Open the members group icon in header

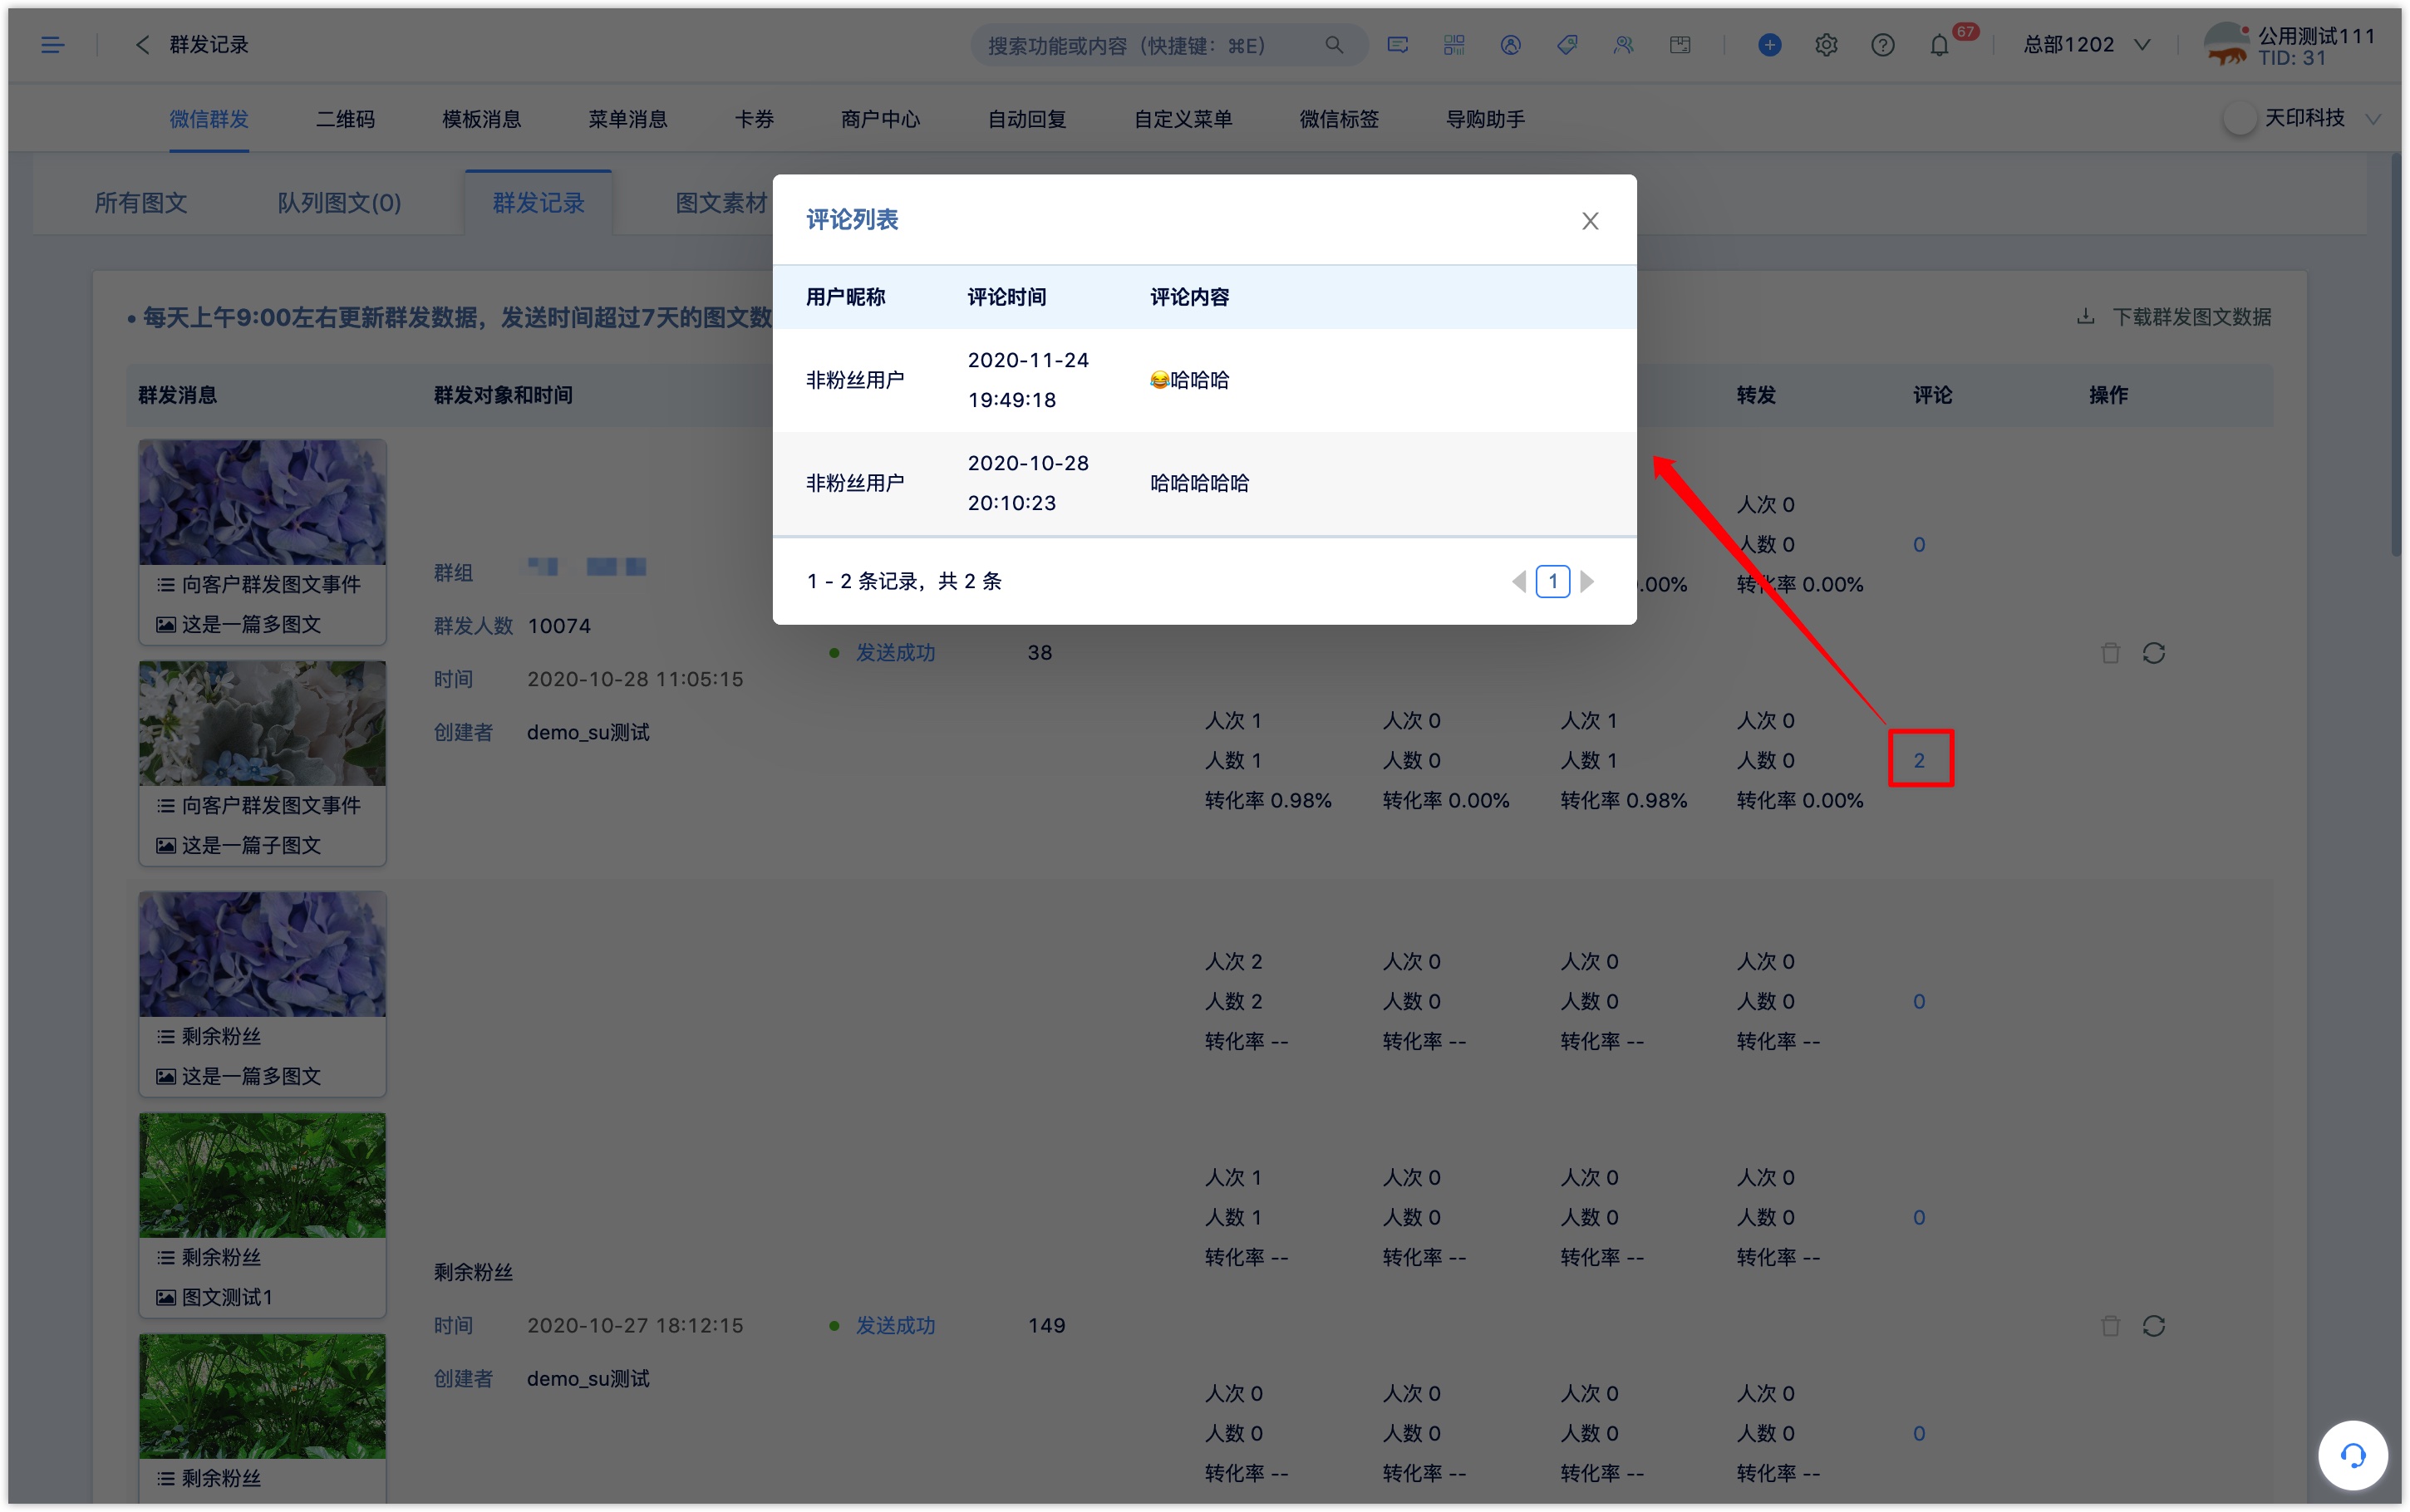[1624, 45]
